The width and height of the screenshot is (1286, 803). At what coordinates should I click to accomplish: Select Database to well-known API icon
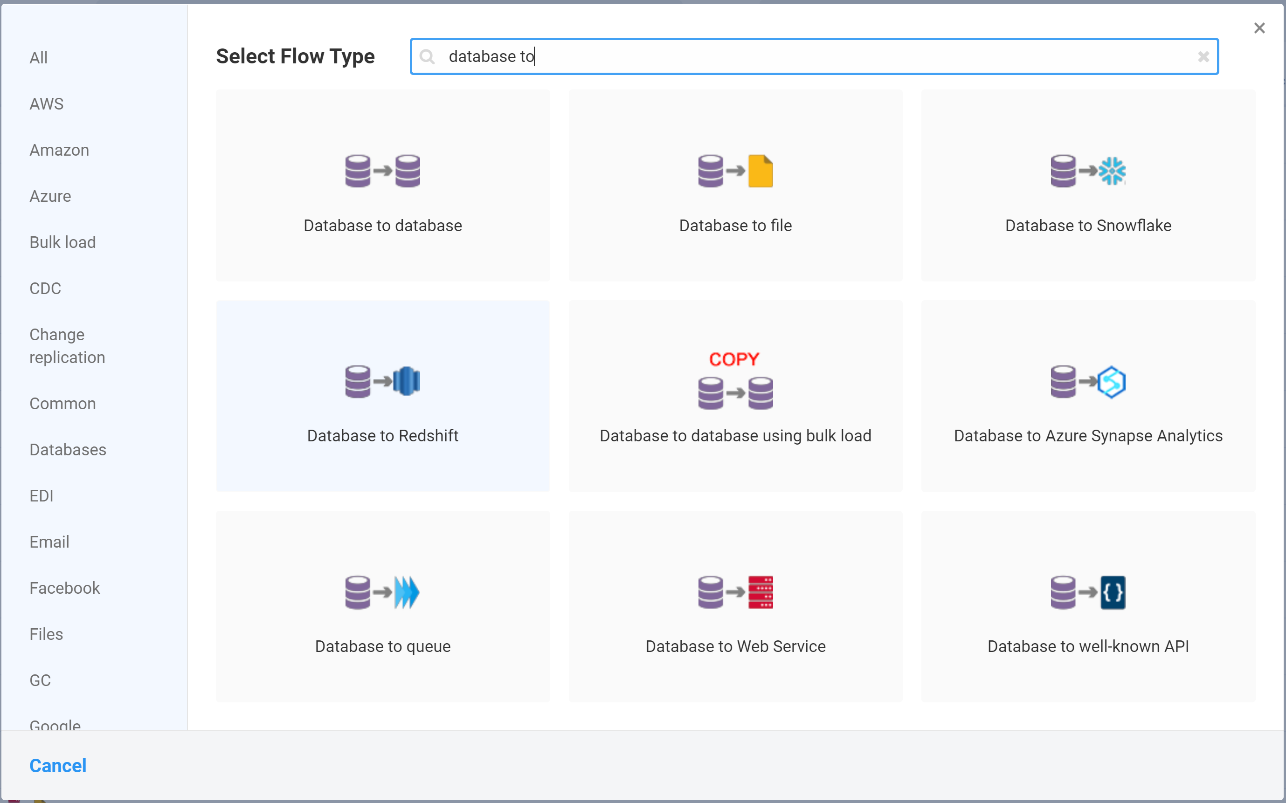(x=1087, y=592)
